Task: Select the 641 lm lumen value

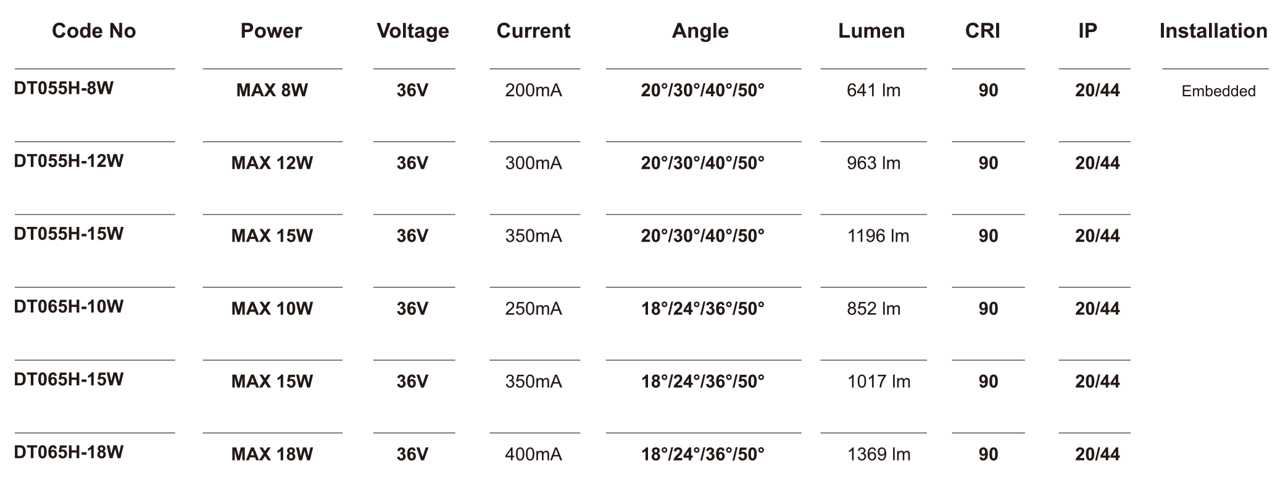Action: click(873, 91)
